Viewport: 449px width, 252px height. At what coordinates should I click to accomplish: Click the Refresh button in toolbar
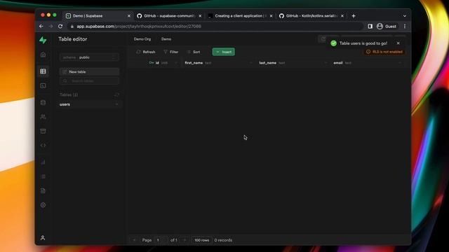pyautogui.click(x=146, y=52)
